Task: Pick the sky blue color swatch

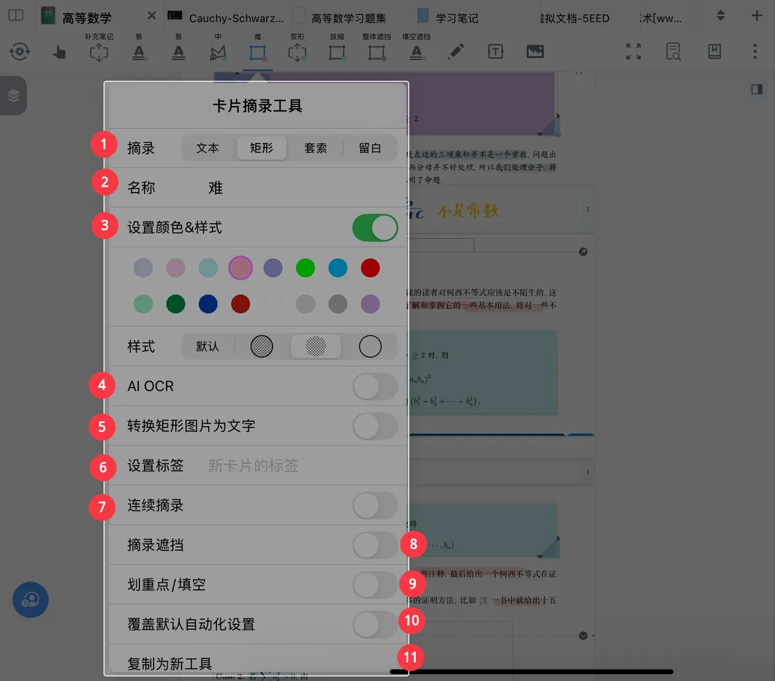Action: (x=338, y=267)
